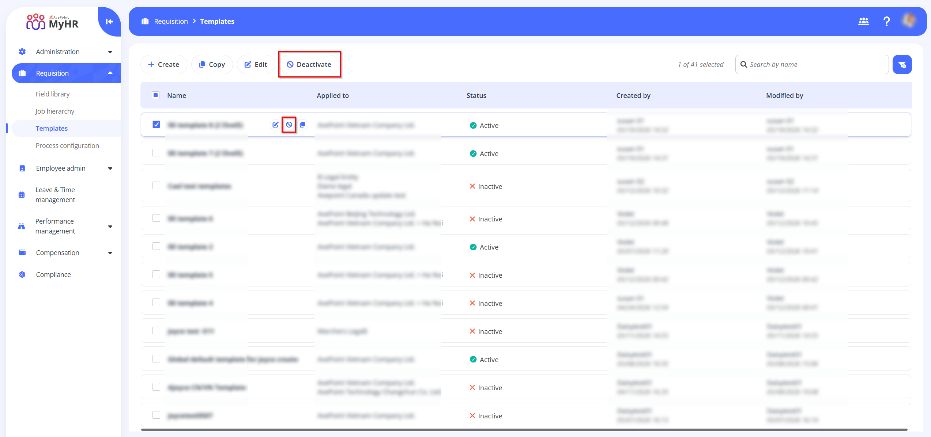This screenshot has width=931, height=437.
Task: Click the Leave & Time calendar icon
Action: click(x=22, y=195)
